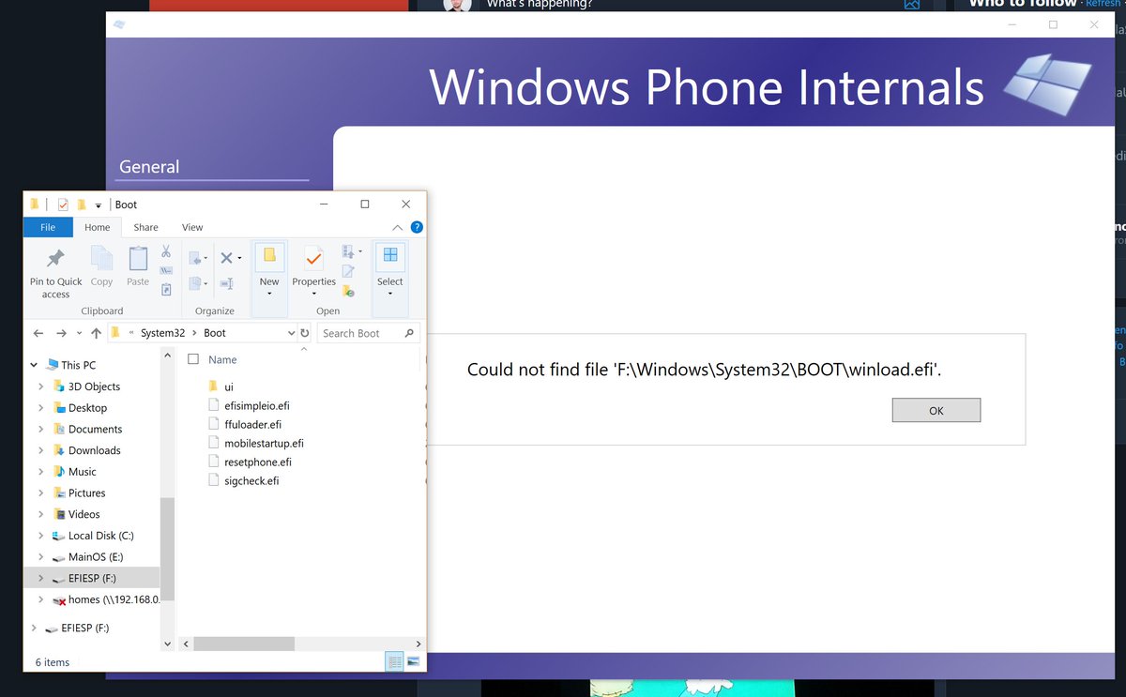Expand the 3D Objects tree node
Screen dimensions: 1126x697
pos(40,386)
